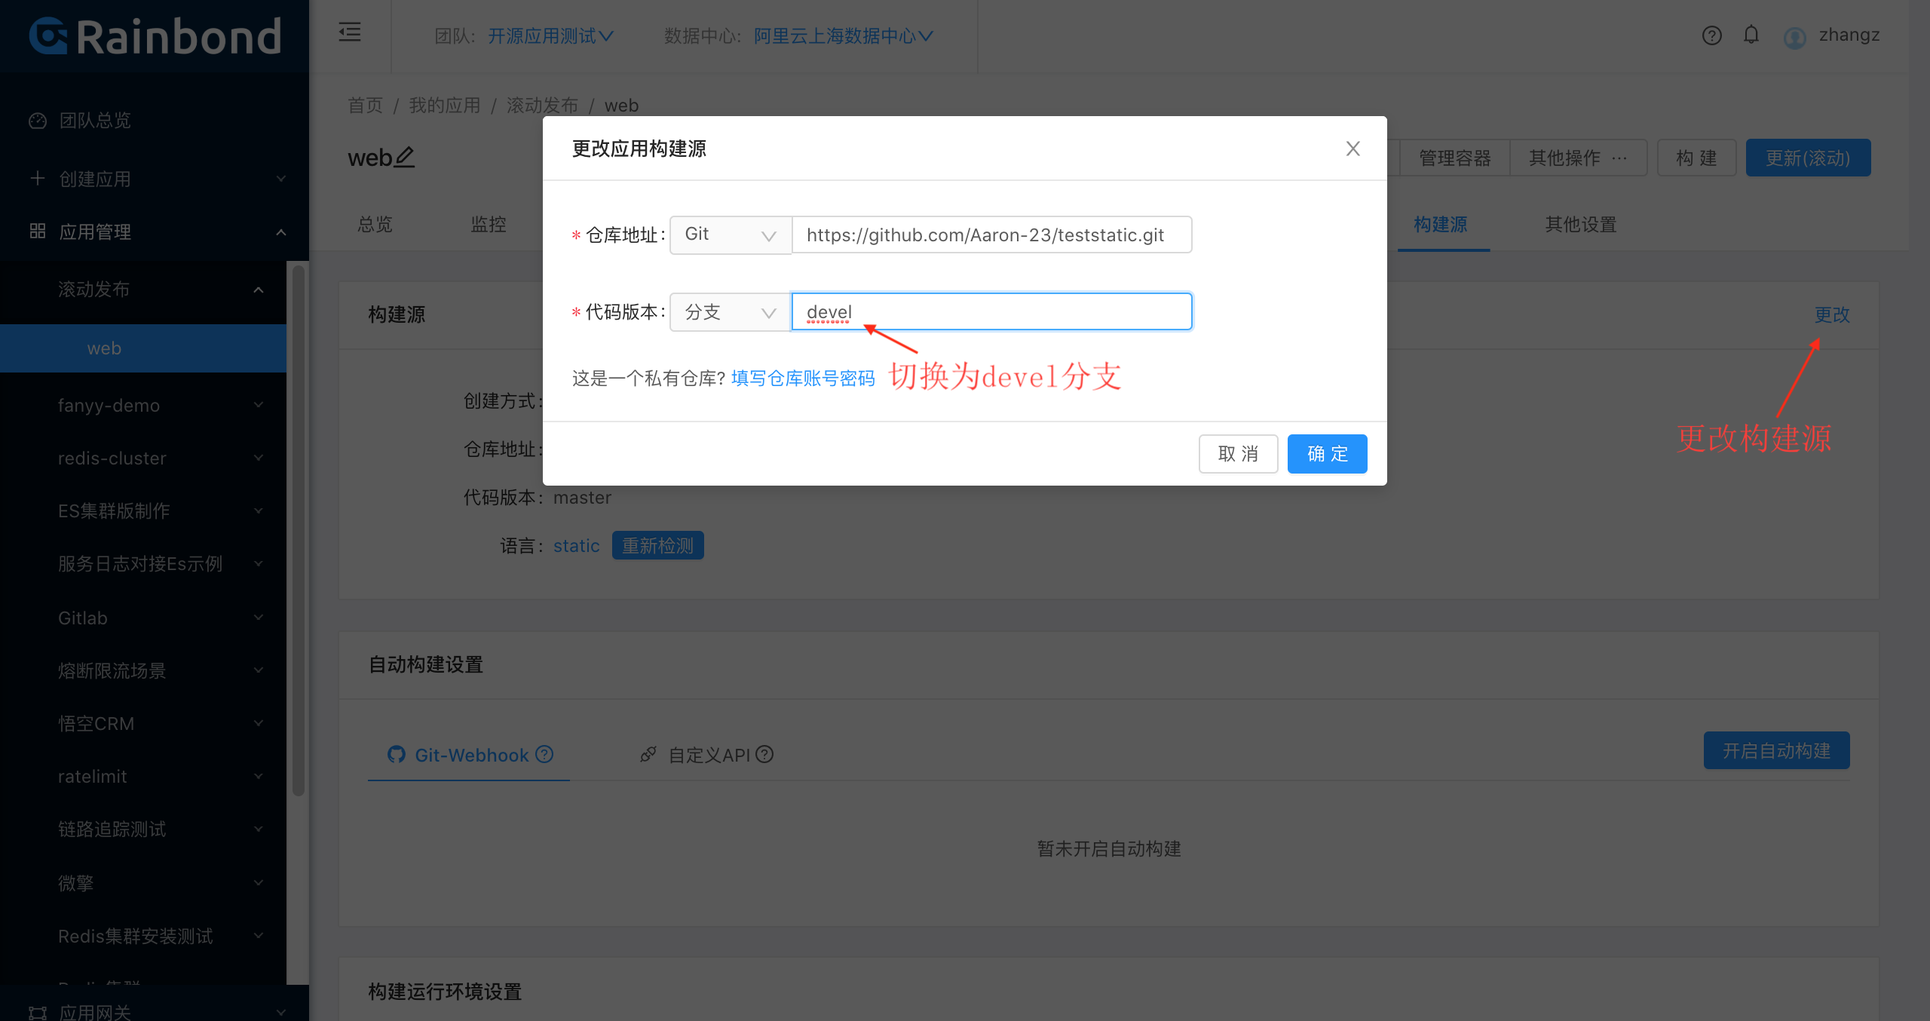Select the 构建源 tab
The width and height of the screenshot is (1930, 1021).
pyautogui.click(x=1441, y=224)
